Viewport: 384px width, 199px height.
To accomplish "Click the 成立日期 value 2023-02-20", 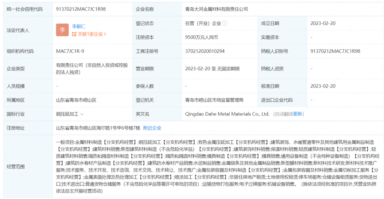I will (x=323, y=23).
